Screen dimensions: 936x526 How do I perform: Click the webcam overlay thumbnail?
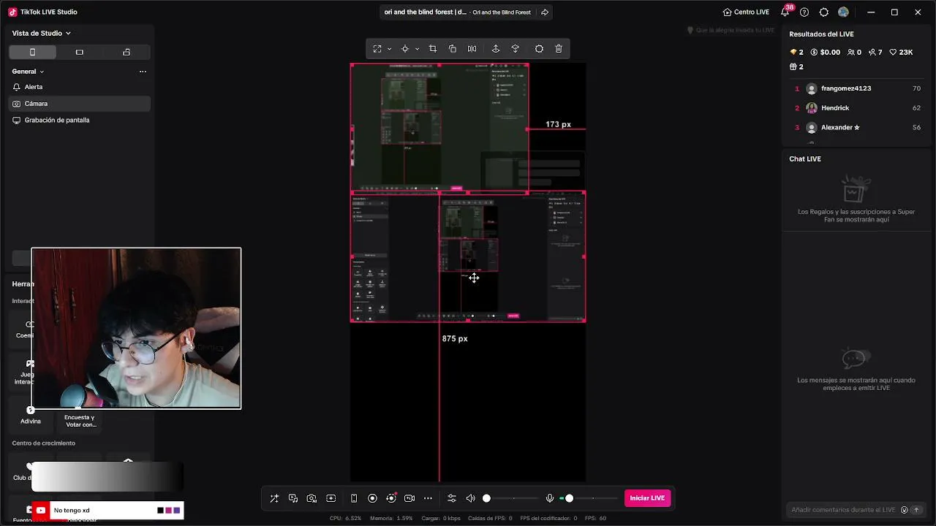(x=136, y=328)
